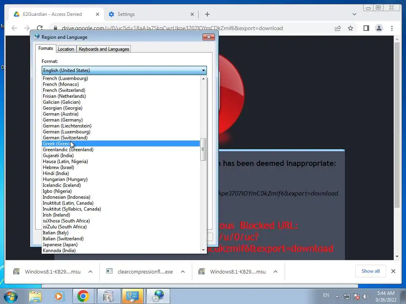Select German (Germany) format
The image size is (406, 304).
coord(121,120)
